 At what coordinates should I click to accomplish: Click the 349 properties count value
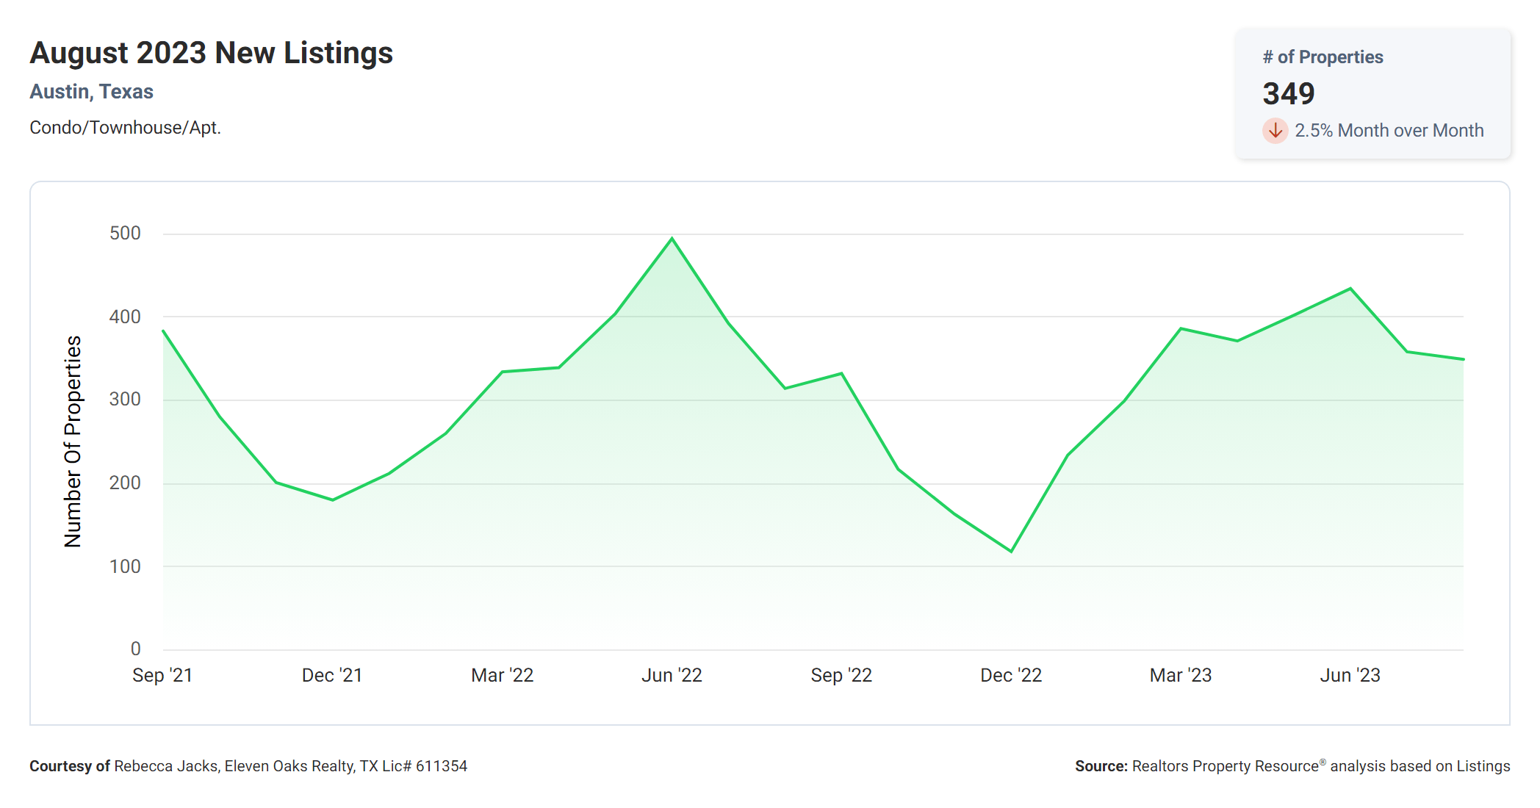pyautogui.click(x=1288, y=93)
